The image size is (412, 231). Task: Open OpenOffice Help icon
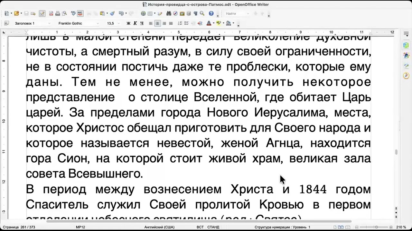pyautogui.click(x=211, y=13)
